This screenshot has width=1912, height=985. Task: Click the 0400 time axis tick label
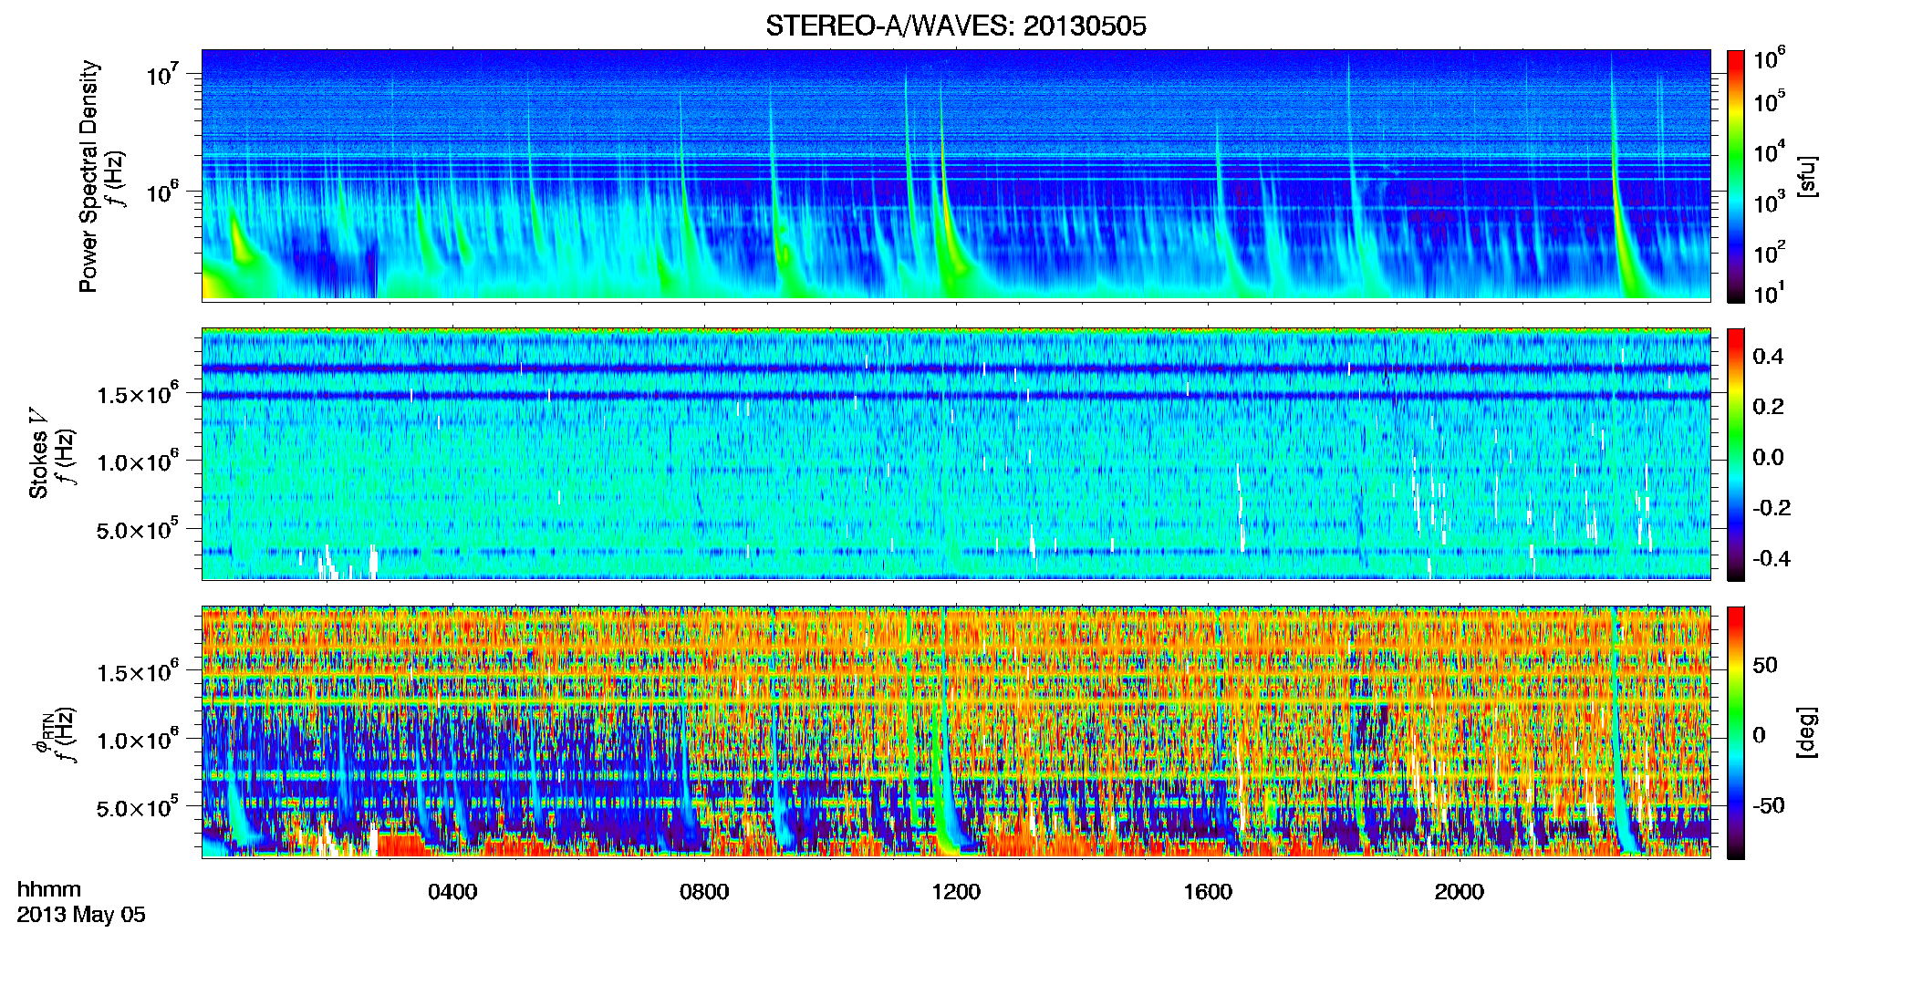[x=452, y=892]
